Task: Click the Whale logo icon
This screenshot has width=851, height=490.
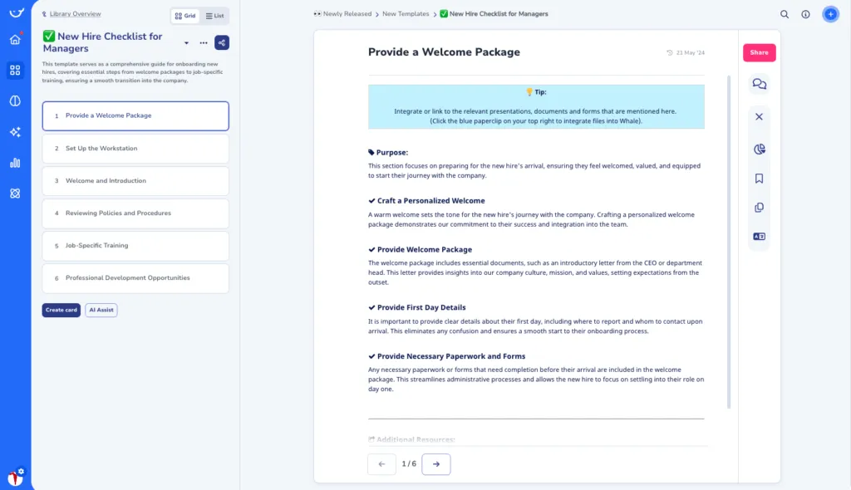Action: pyautogui.click(x=16, y=12)
